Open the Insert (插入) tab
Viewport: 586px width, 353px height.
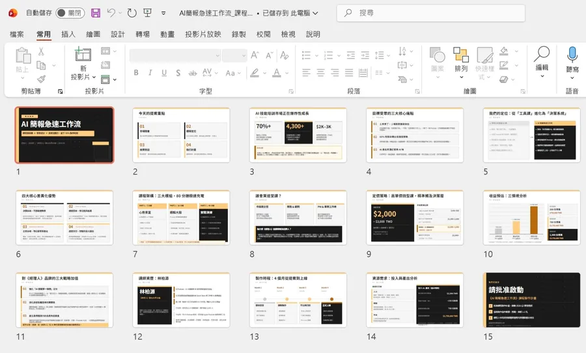pos(68,34)
